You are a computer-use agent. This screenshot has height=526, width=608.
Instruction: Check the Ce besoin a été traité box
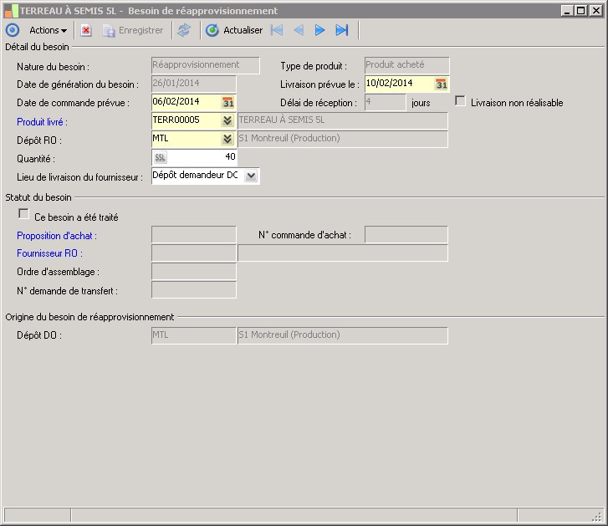tap(23, 215)
